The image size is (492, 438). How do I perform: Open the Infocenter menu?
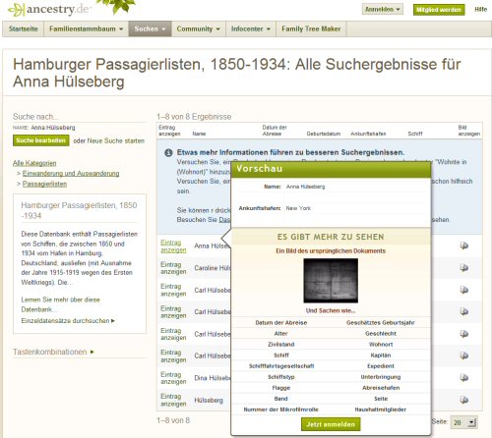pyautogui.click(x=251, y=28)
